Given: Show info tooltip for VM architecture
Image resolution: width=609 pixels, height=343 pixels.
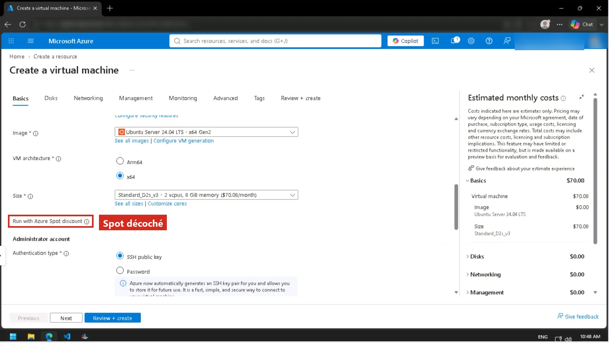Looking at the screenshot, I should click(x=58, y=159).
